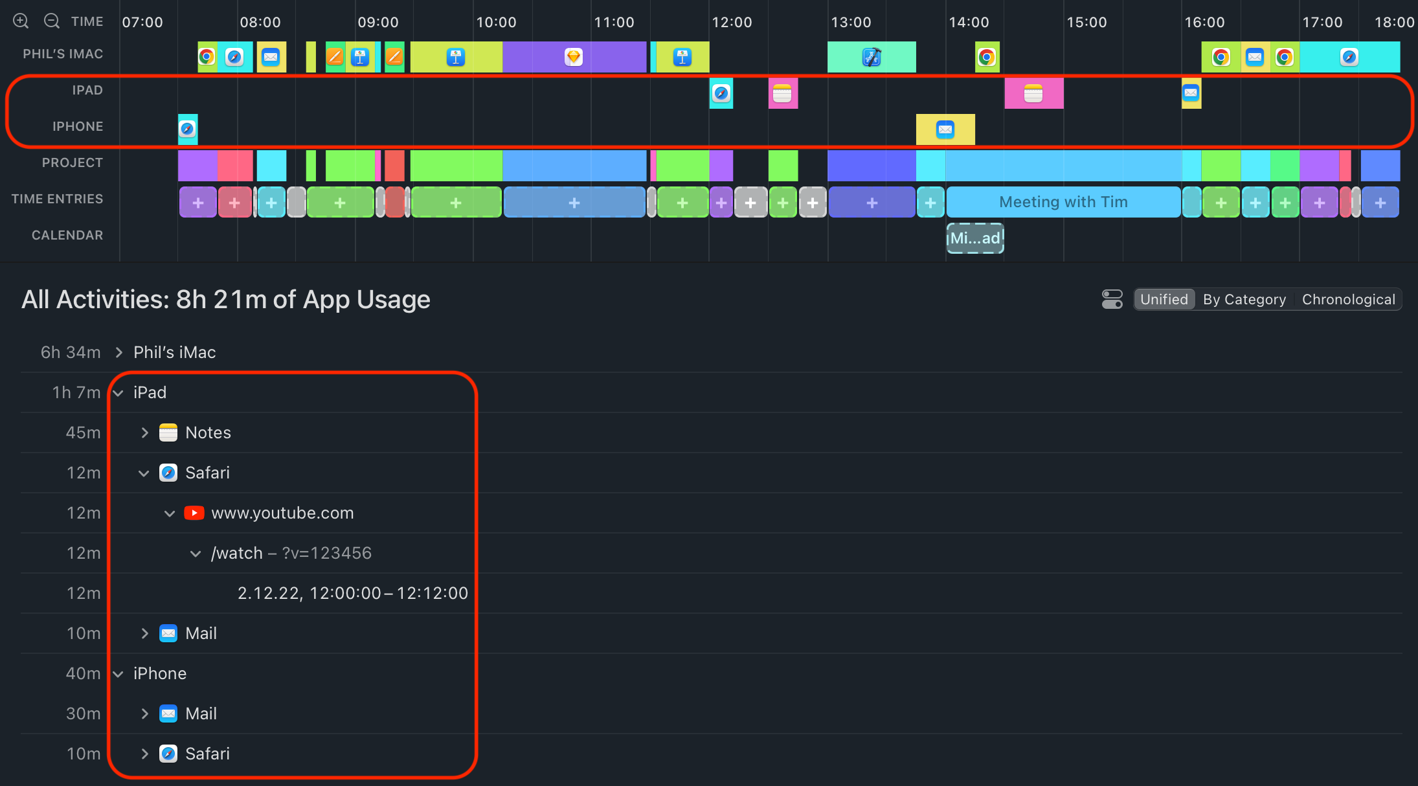Screen dimensions: 1418x786
Task: Select the iPhone Mail activity block
Action: click(945, 129)
